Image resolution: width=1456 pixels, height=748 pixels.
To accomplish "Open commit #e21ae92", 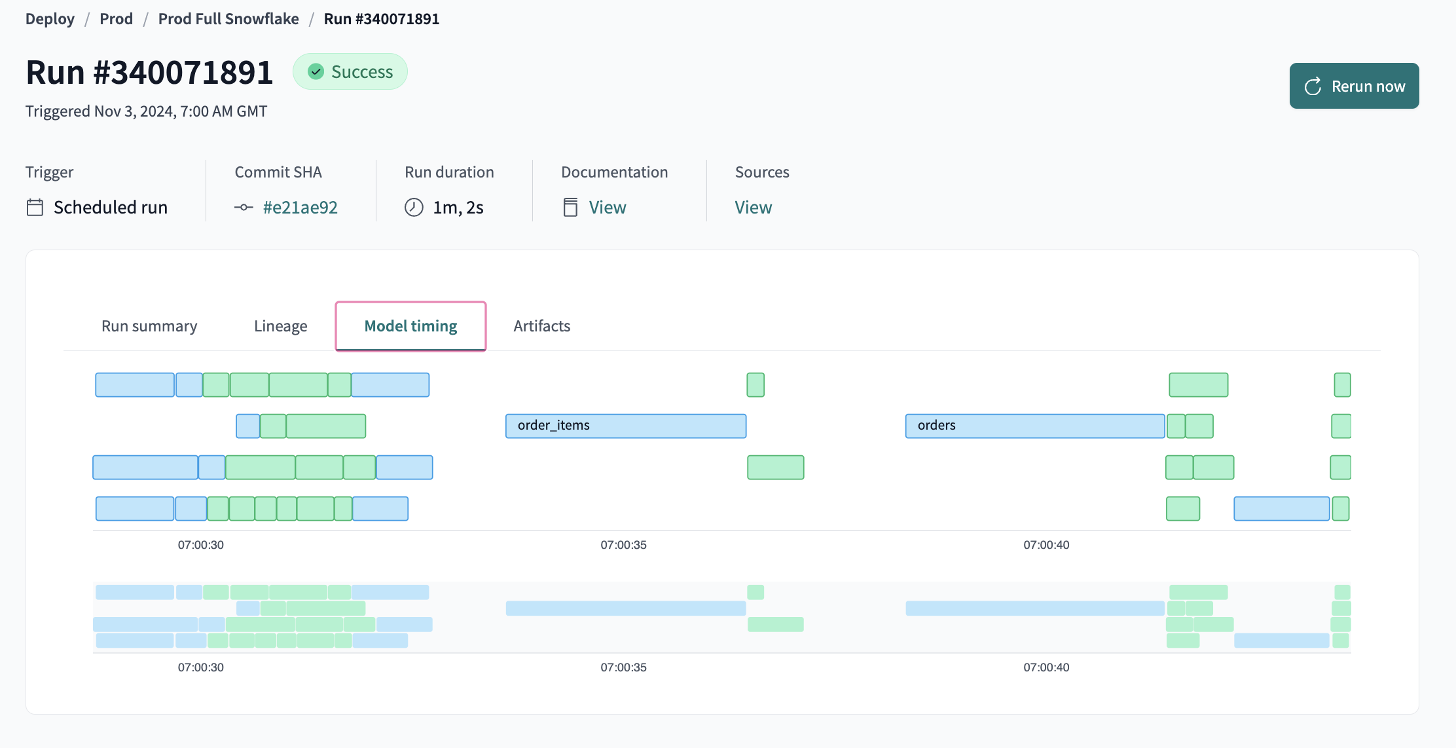I will [x=299, y=207].
